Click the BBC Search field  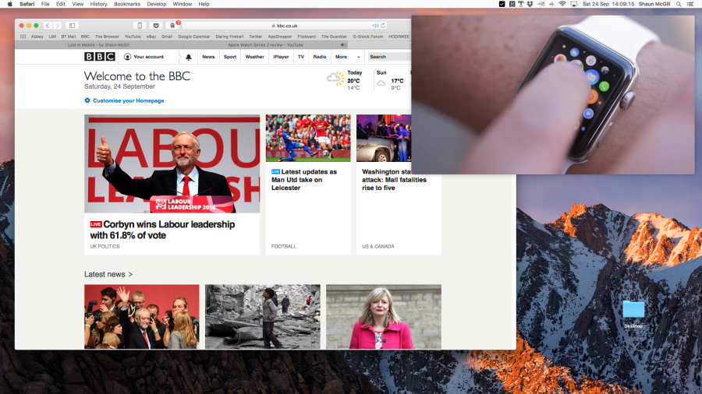pyautogui.click(x=388, y=57)
